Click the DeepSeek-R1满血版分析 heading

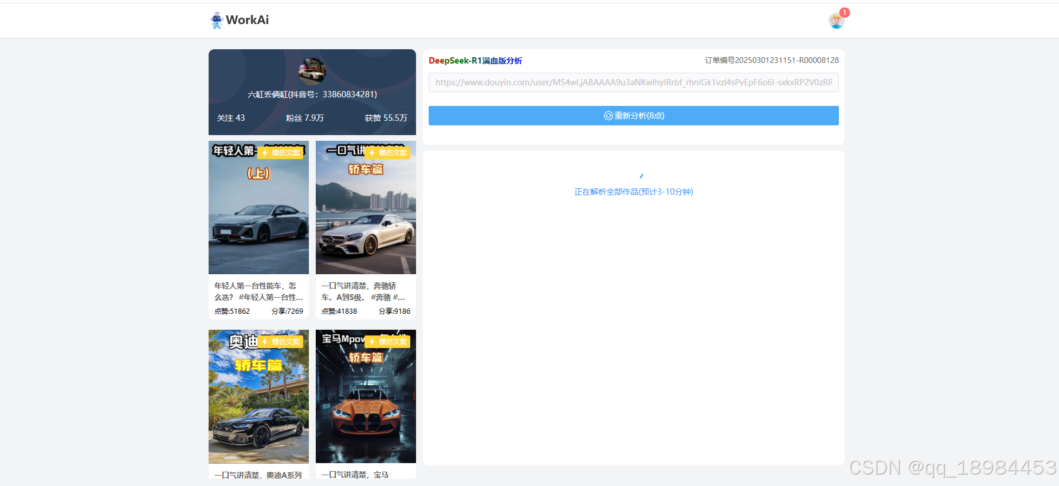pos(475,61)
